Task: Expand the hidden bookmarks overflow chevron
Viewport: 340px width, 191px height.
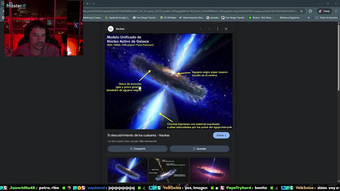Action: click(x=308, y=18)
